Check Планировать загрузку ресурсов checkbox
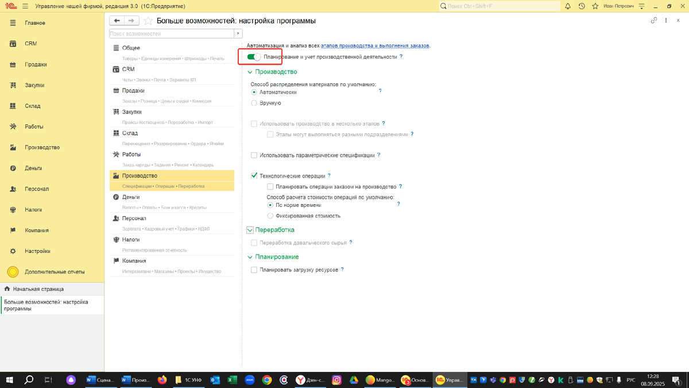This screenshot has height=388, width=689. (254, 270)
